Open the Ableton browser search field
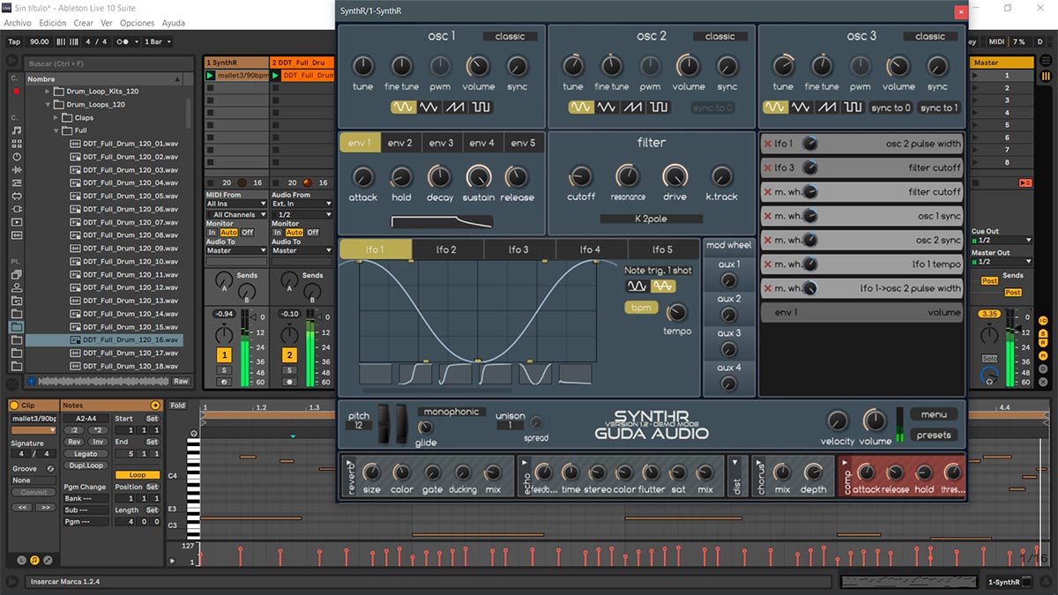Viewport: 1058px width, 595px height. click(108, 63)
